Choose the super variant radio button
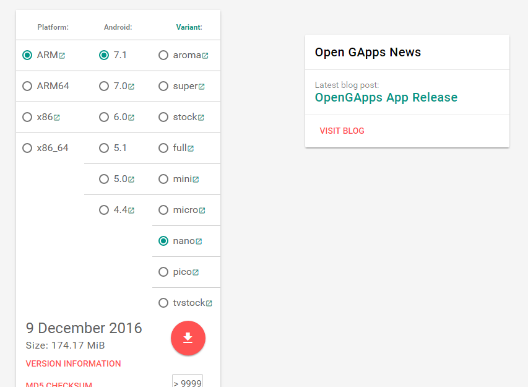 coord(163,86)
